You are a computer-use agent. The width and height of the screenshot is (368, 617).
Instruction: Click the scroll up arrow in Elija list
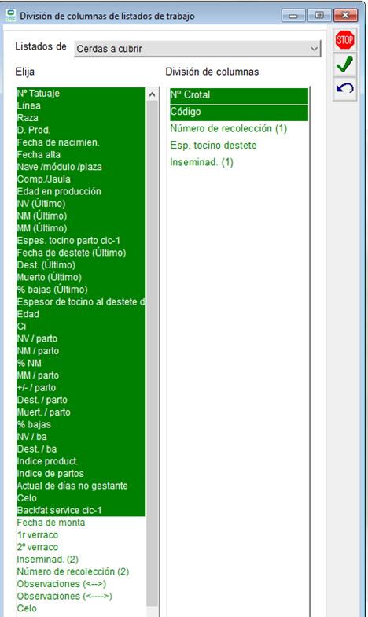(153, 94)
